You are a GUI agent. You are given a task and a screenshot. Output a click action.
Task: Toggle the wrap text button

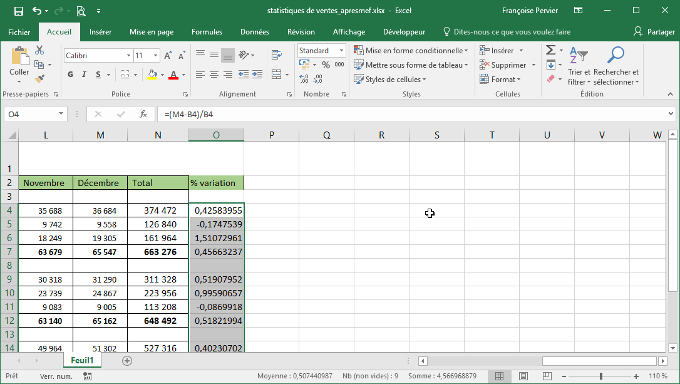276,56
